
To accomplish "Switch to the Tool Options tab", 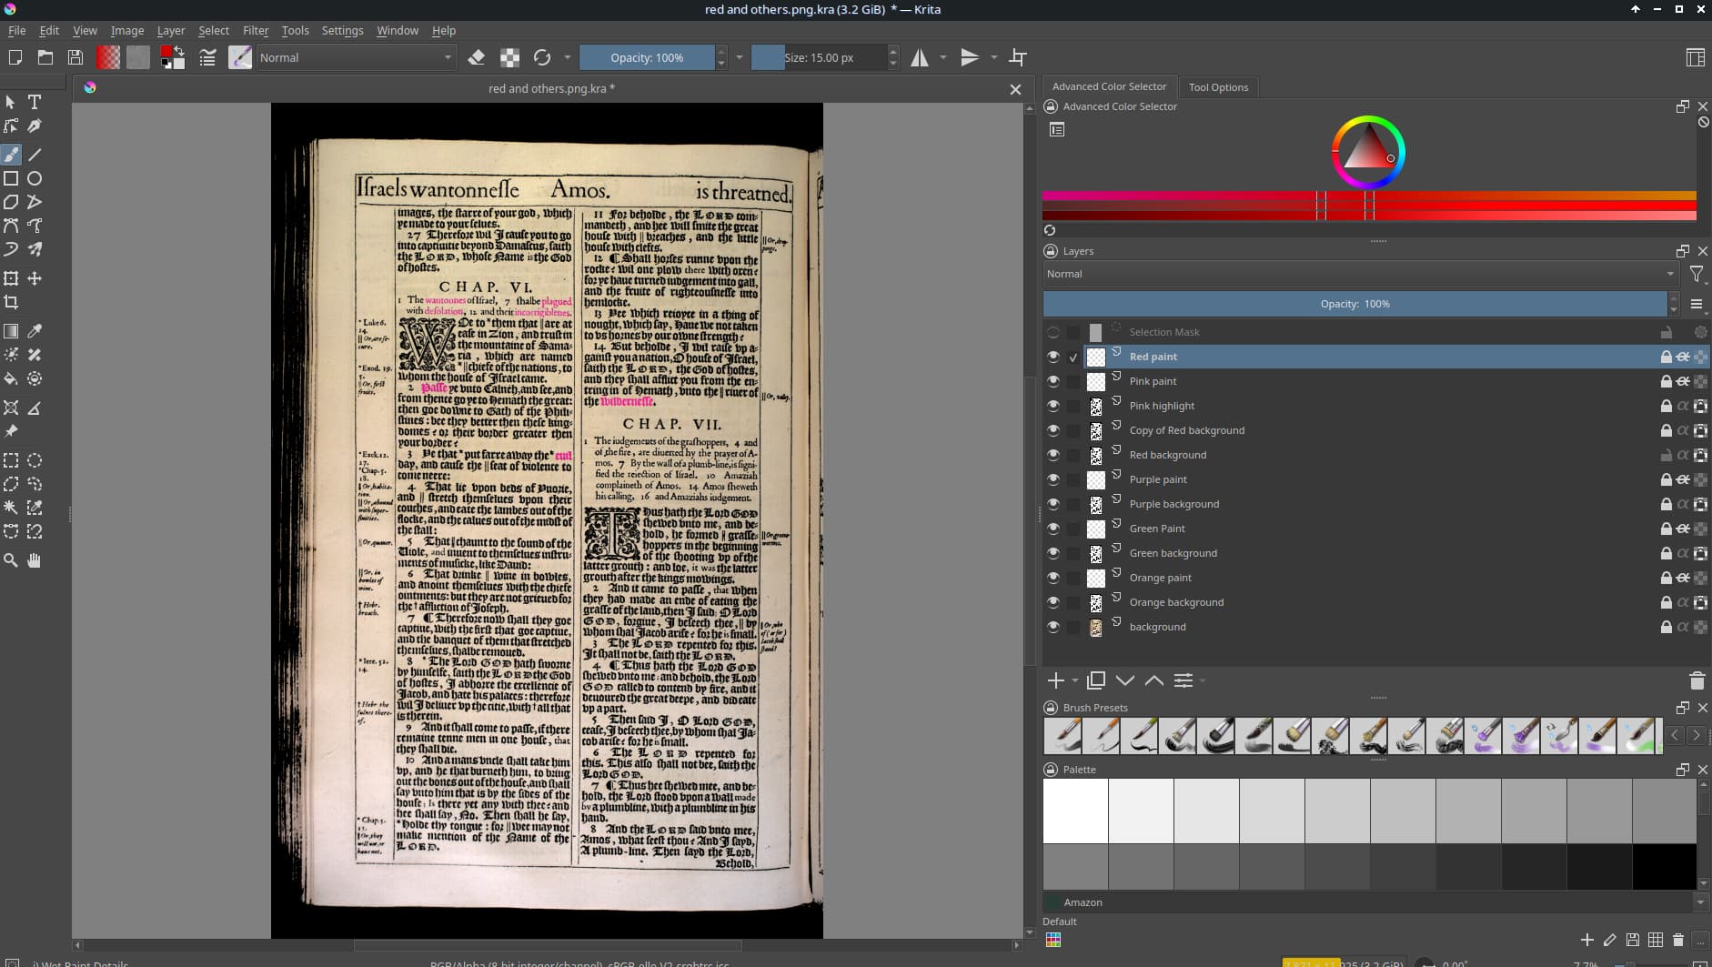I will coord(1218,87).
